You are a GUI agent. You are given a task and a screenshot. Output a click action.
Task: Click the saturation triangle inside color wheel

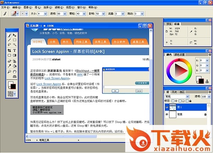(x=180, y=71)
